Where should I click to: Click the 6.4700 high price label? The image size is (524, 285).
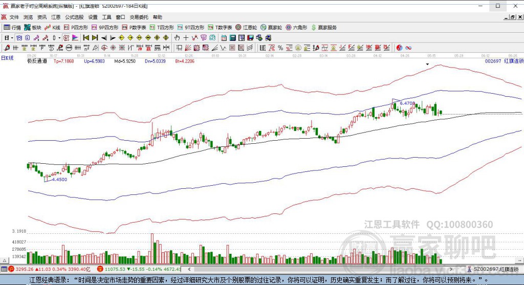tap(407, 103)
